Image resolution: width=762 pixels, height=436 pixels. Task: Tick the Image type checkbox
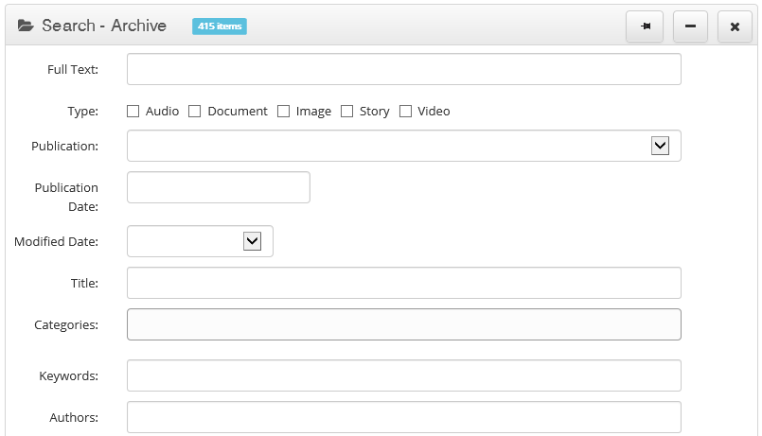pyautogui.click(x=283, y=112)
